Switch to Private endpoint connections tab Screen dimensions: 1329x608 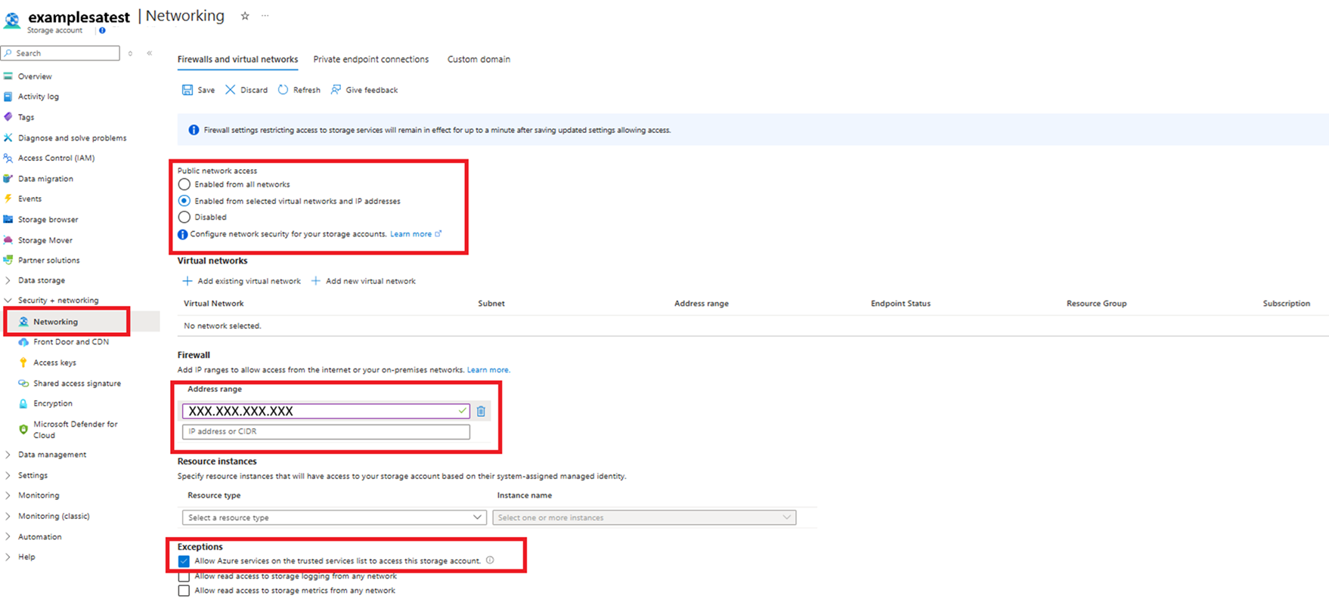(x=371, y=59)
